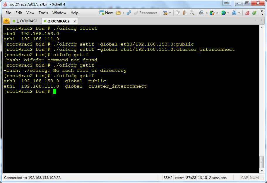Click the Font icon
The height and width of the screenshot is (183, 267).
pyautogui.click(x=234, y=13)
